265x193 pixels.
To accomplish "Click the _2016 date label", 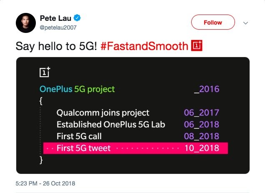I will [207, 89].
